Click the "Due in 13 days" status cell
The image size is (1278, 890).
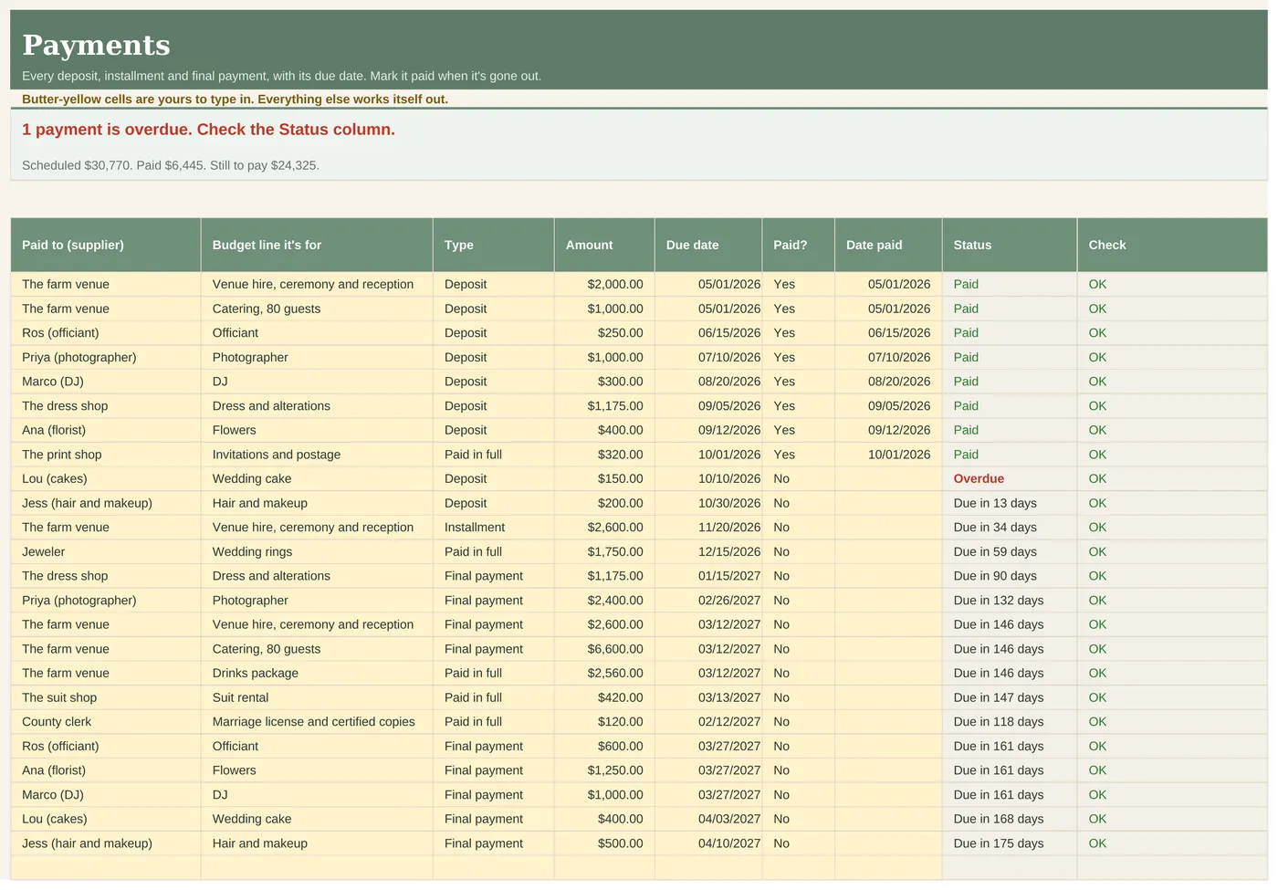click(x=1010, y=503)
